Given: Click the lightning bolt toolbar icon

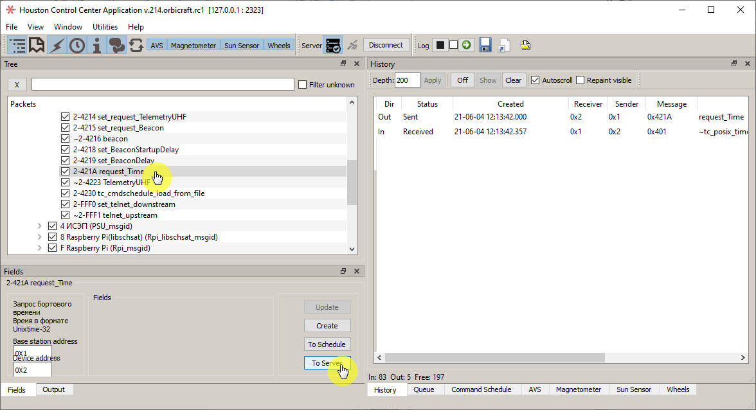Looking at the screenshot, I should coord(57,45).
